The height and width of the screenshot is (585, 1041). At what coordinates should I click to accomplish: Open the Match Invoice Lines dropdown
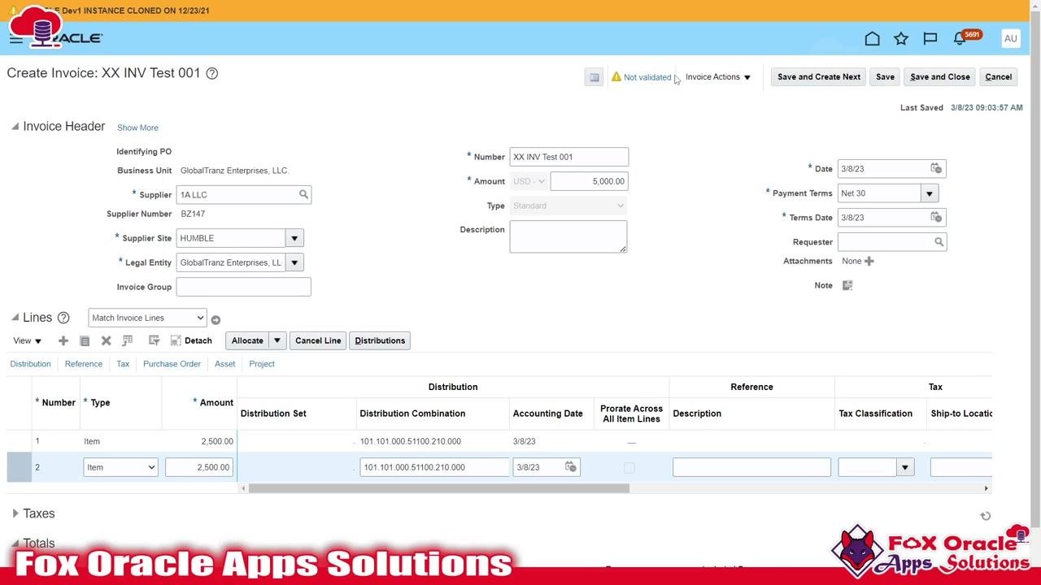[x=147, y=318]
